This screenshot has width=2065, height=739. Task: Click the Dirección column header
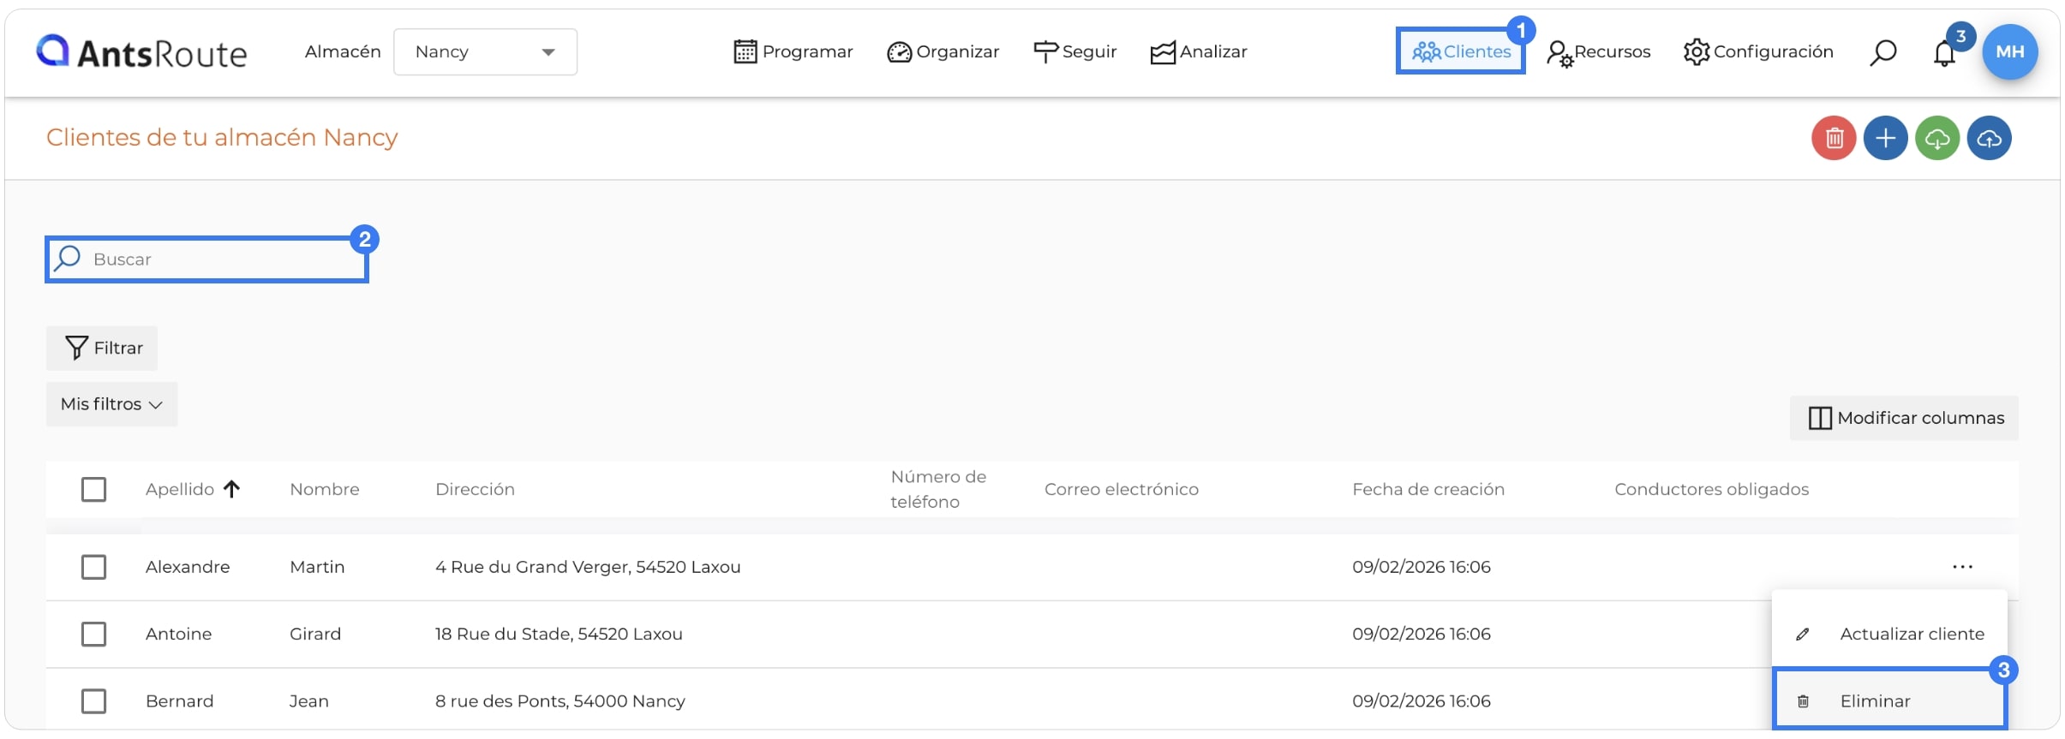[475, 489]
